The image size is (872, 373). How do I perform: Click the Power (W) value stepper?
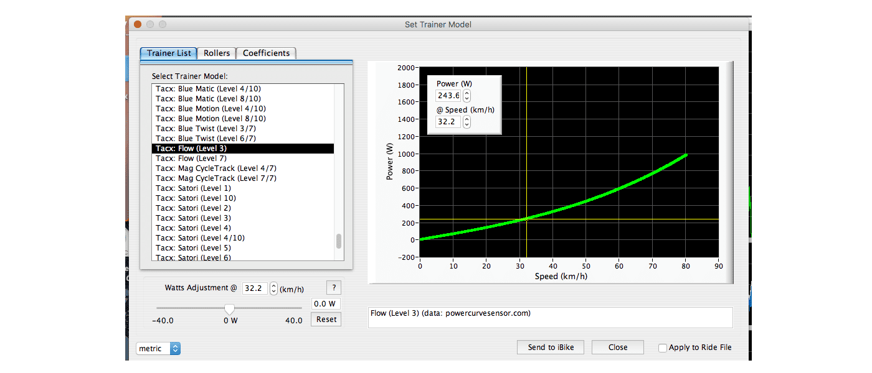(x=467, y=96)
